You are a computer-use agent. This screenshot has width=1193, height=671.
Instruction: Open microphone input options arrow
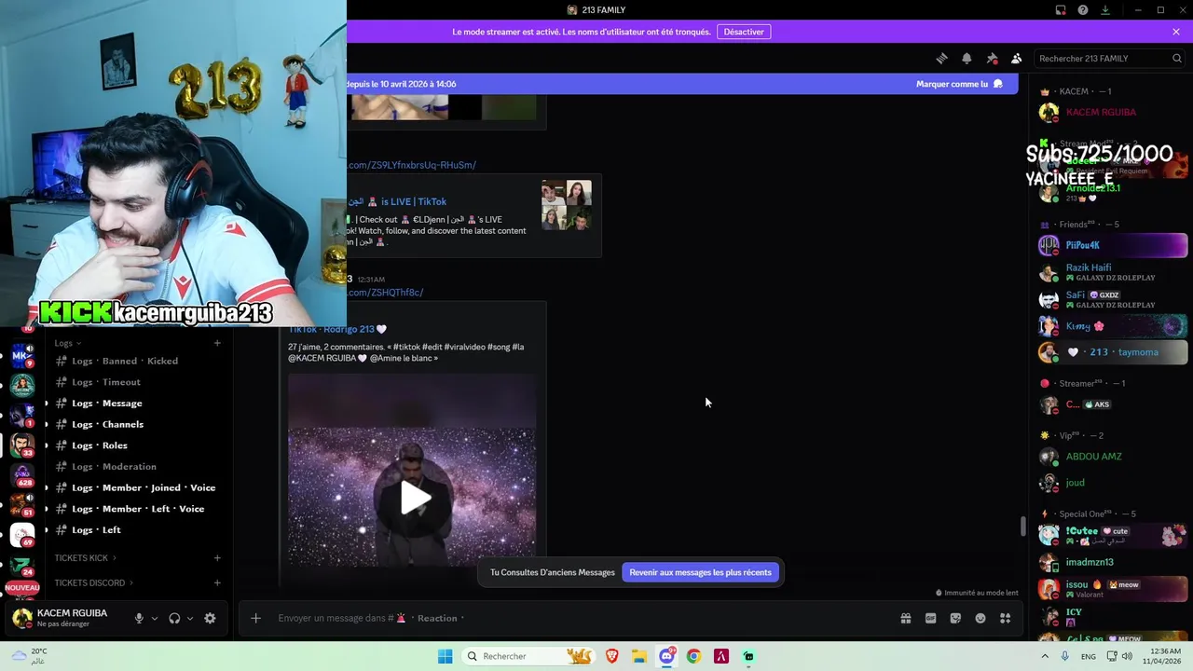tap(155, 618)
